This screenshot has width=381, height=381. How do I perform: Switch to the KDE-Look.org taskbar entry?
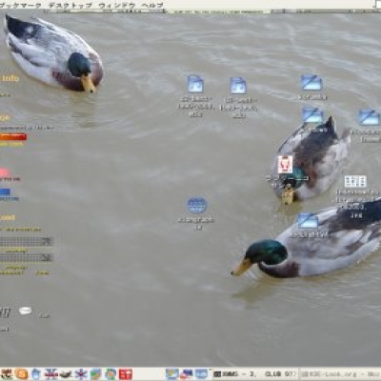pos(340,374)
